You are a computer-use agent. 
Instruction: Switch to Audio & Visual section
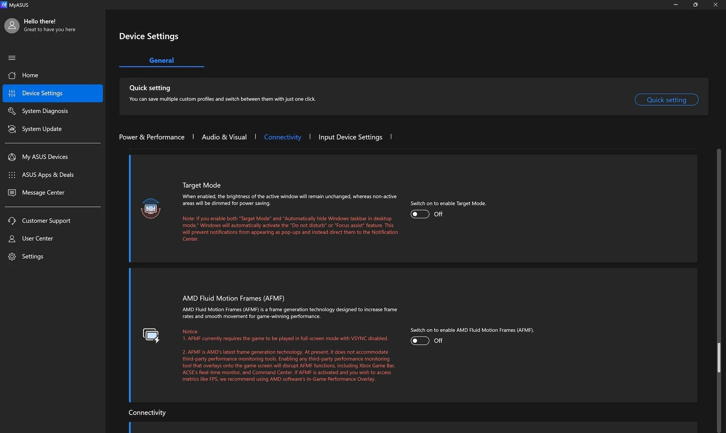(x=224, y=137)
